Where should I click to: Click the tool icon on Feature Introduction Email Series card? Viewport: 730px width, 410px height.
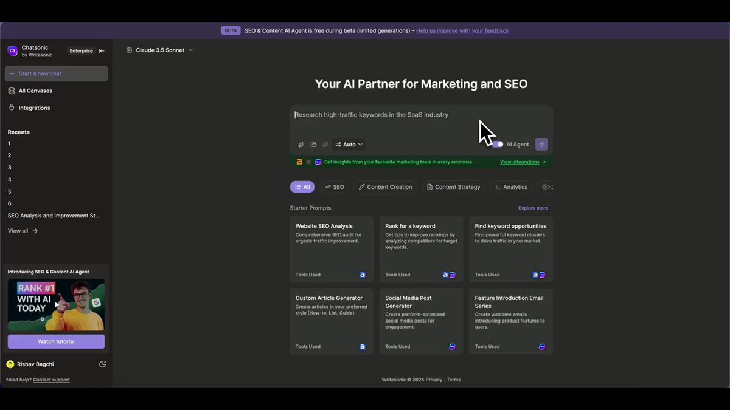pos(542,347)
